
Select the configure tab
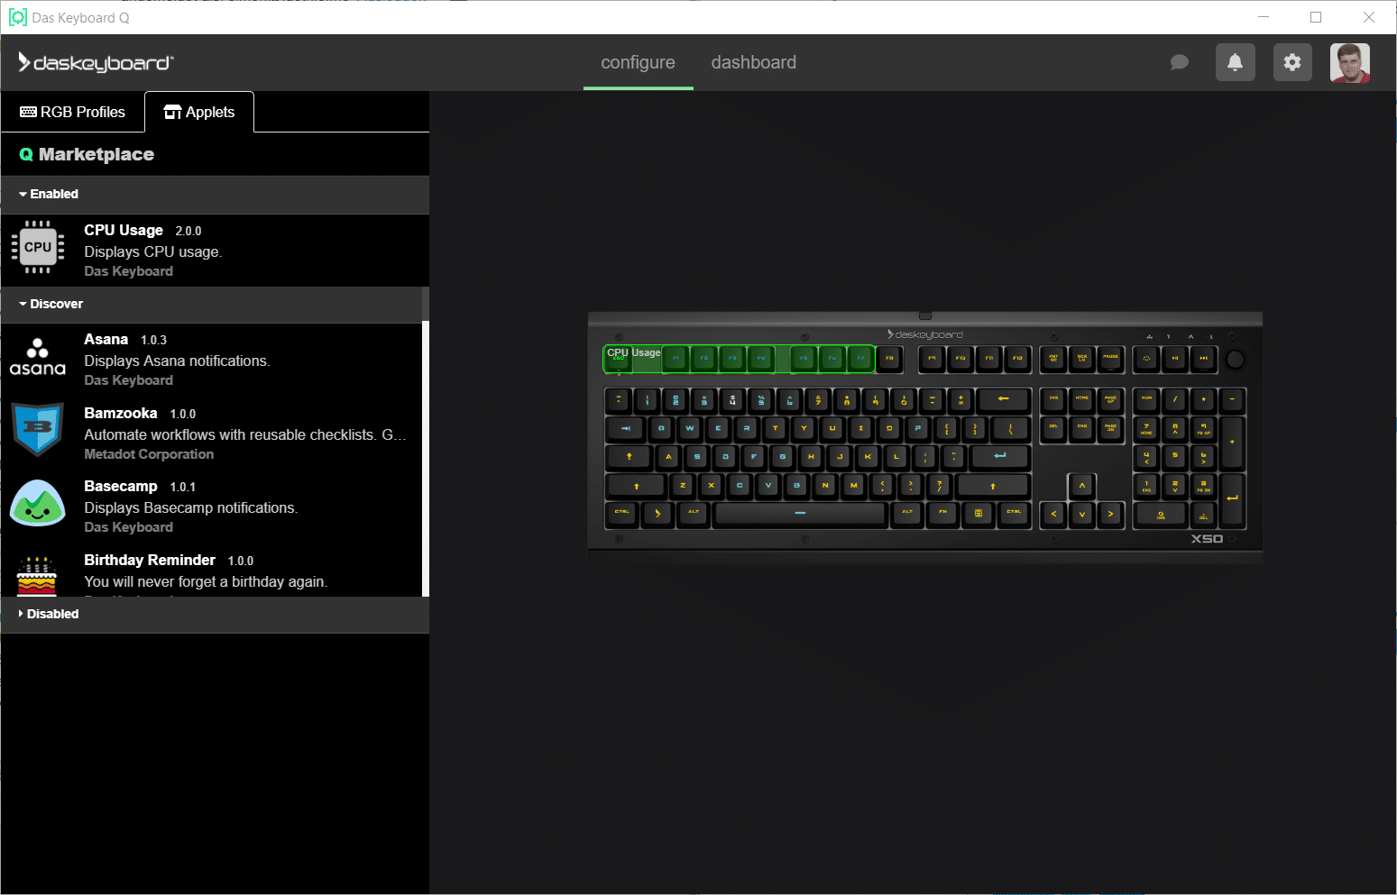pos(638,62)
